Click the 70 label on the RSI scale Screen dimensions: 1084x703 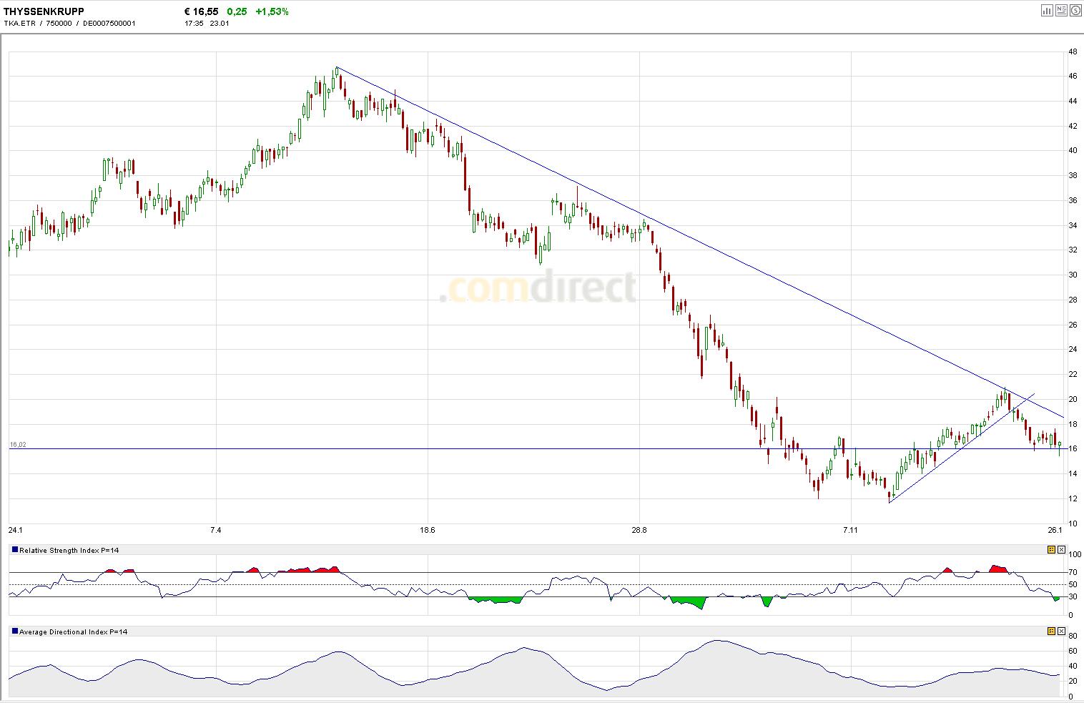(x=1073, y=573)
